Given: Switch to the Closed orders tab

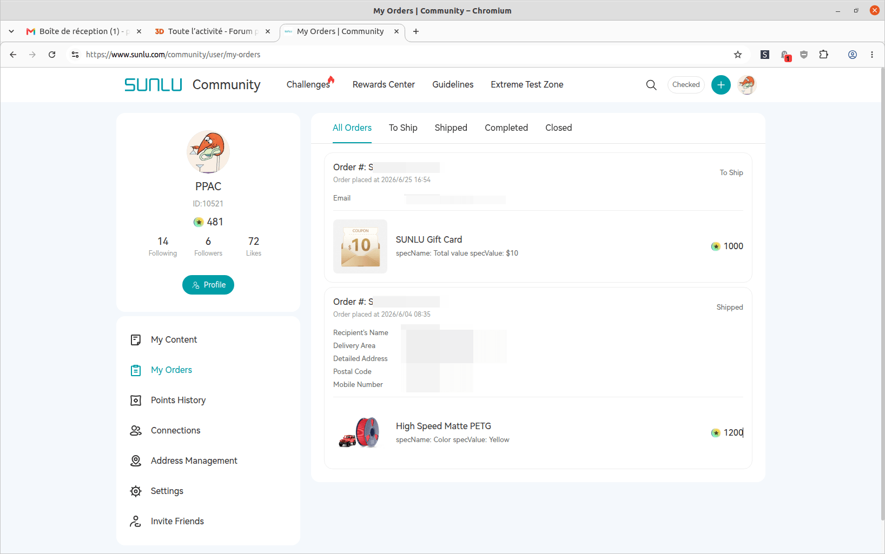Looking at the screenshot, I should point(558,128).
